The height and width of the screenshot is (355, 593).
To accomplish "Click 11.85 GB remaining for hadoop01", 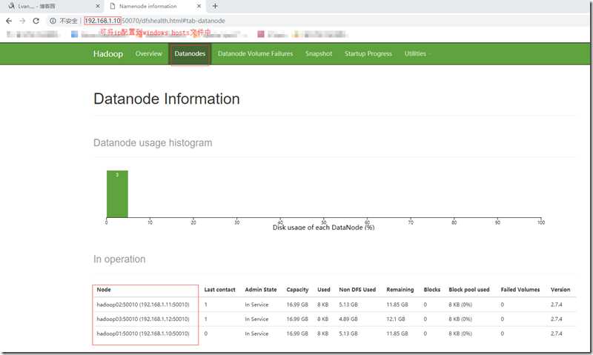I will pyautogui.click(x=397, y=334).
